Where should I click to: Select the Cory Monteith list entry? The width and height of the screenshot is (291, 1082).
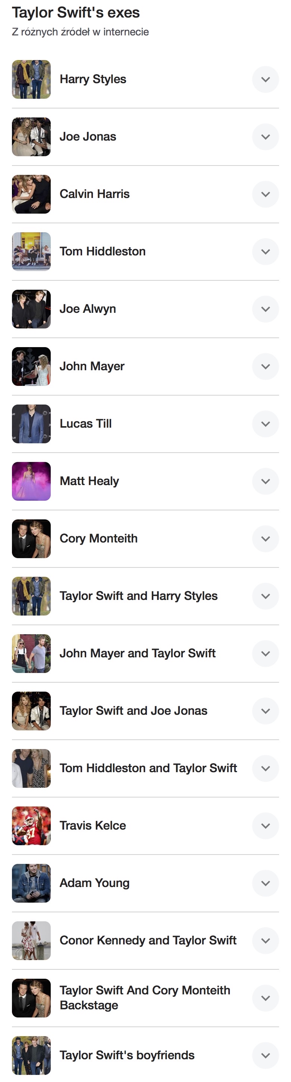[98, 538]
